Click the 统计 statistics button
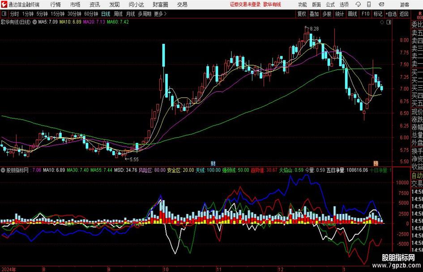 [x=339, y=14]
